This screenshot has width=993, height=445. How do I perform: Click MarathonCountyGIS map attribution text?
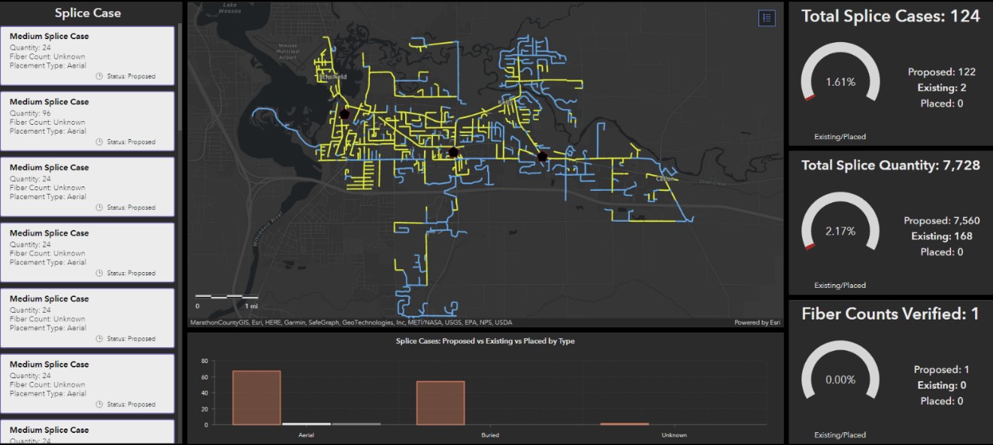click(x=218, y=322)
